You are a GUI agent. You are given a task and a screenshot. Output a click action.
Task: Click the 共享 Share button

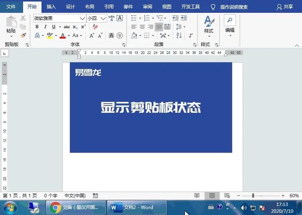tap(285, 7)
